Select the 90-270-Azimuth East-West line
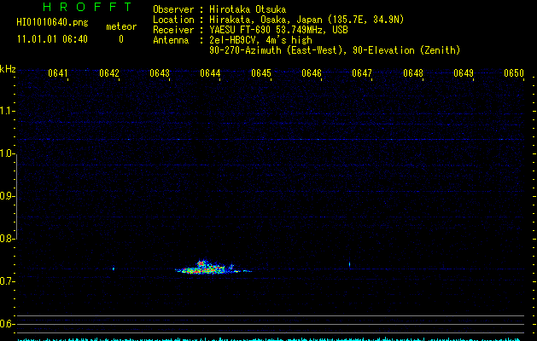The width and height of the screenshot is (537, 341). [x=335, y=50]
